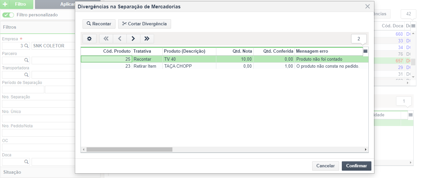Click search icon in Empresa field
This screenshot has width=426, height=178.
[27, 46]
